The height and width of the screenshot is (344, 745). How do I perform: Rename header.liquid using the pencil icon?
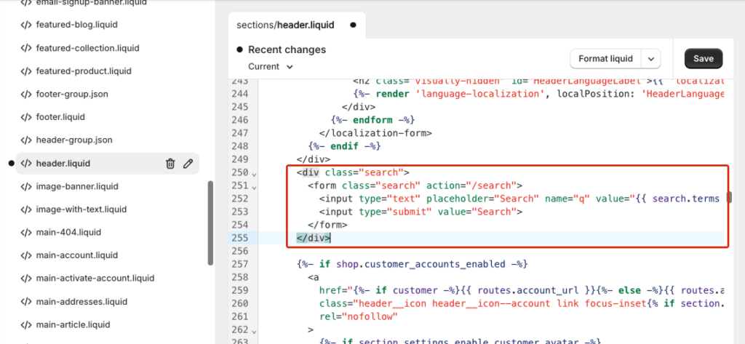tap(188, 164)
